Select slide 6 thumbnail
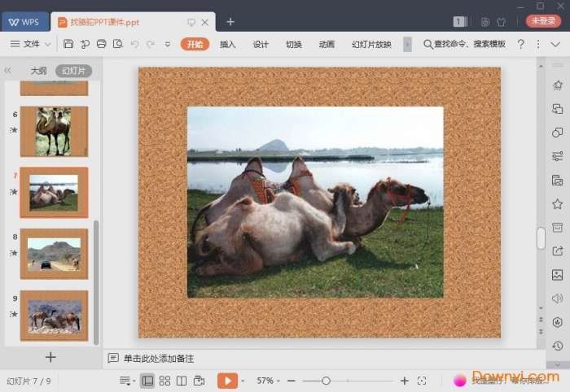The height and width of the screenshot is (392, 570). point(55,132)
